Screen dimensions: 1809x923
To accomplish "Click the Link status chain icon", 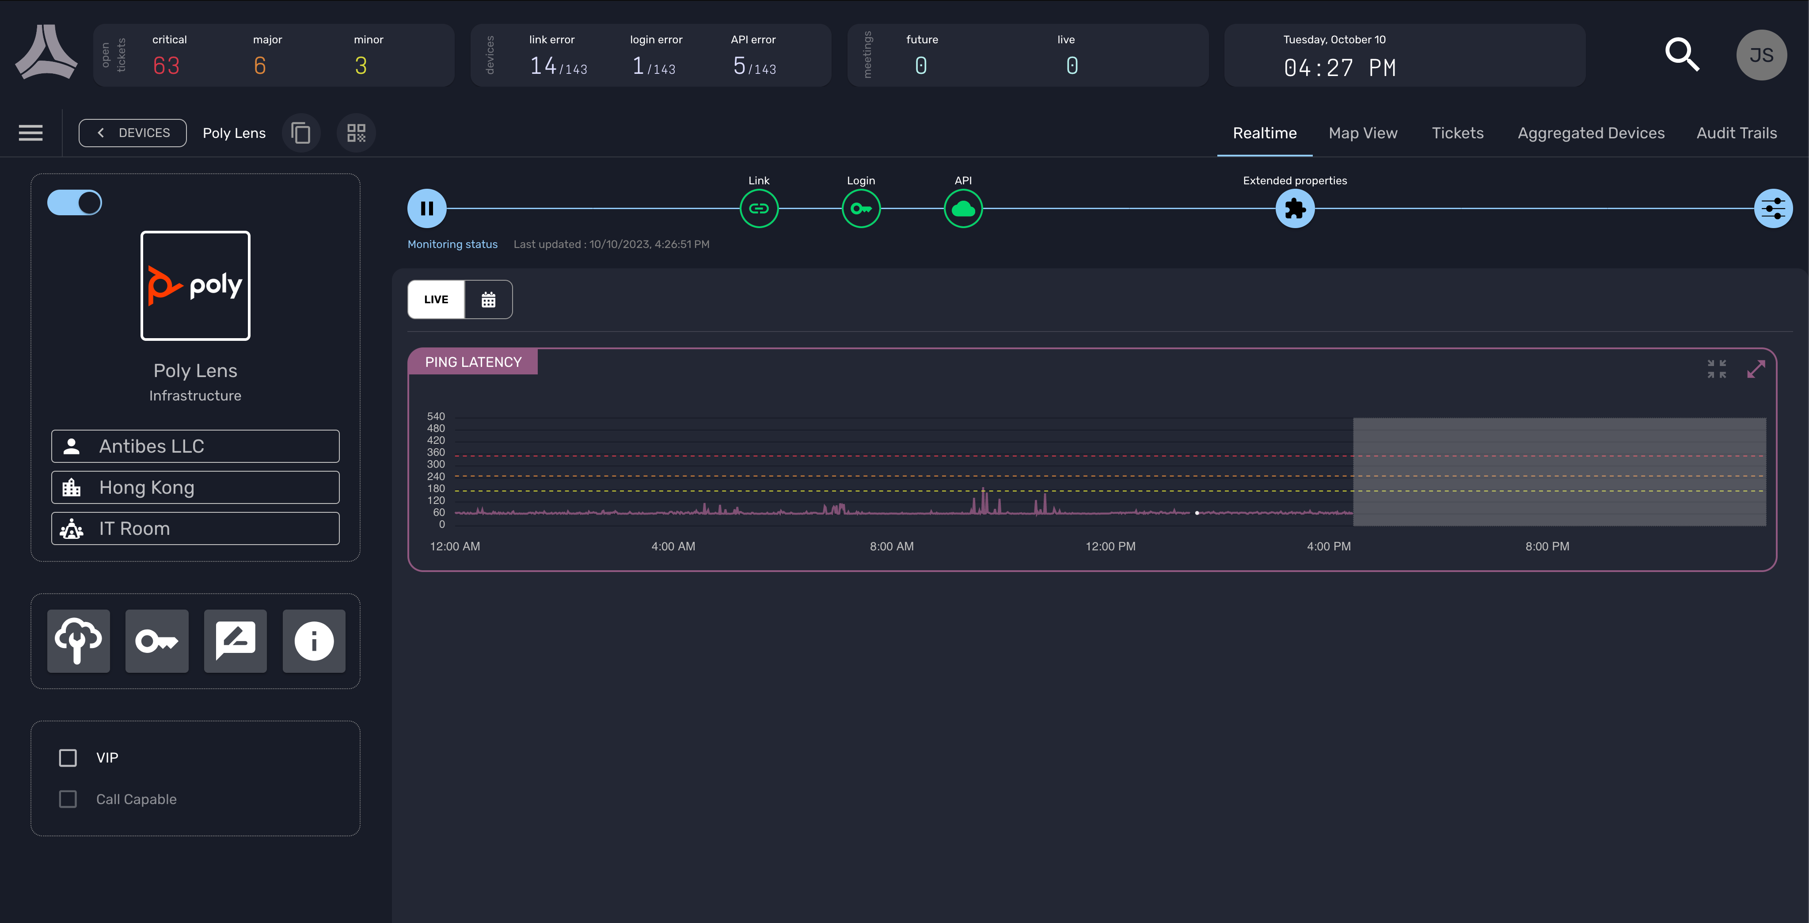I will tap(758, 209).
